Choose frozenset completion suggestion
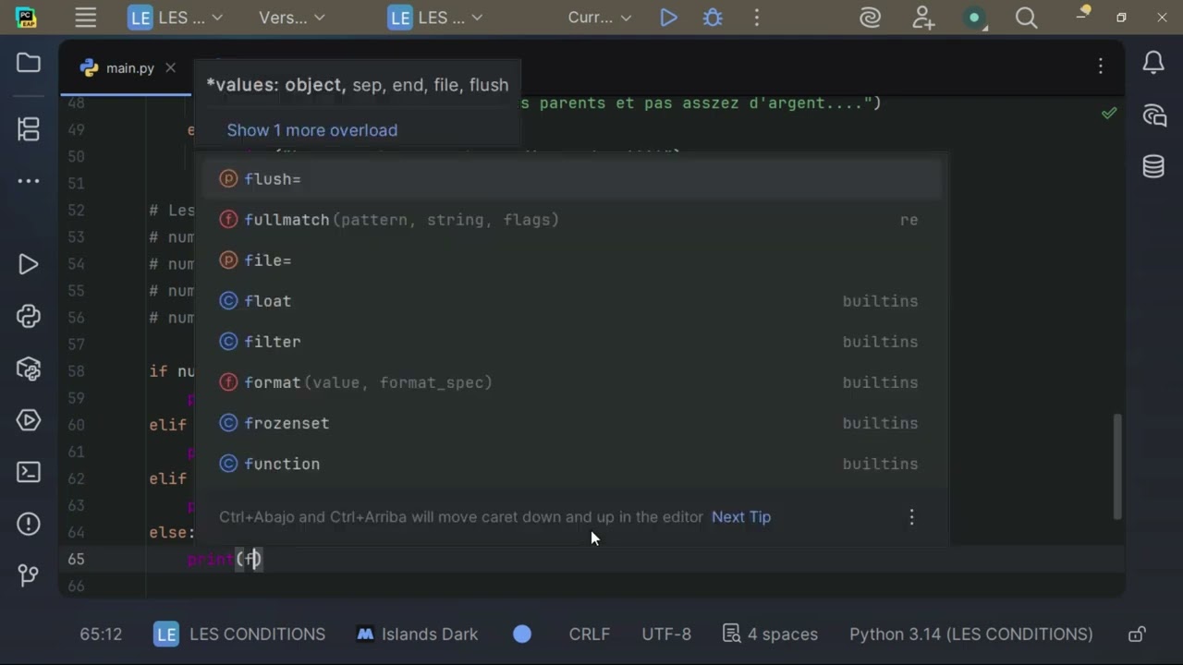Viewport: 1183px width, 665px height. click(570, 423)
